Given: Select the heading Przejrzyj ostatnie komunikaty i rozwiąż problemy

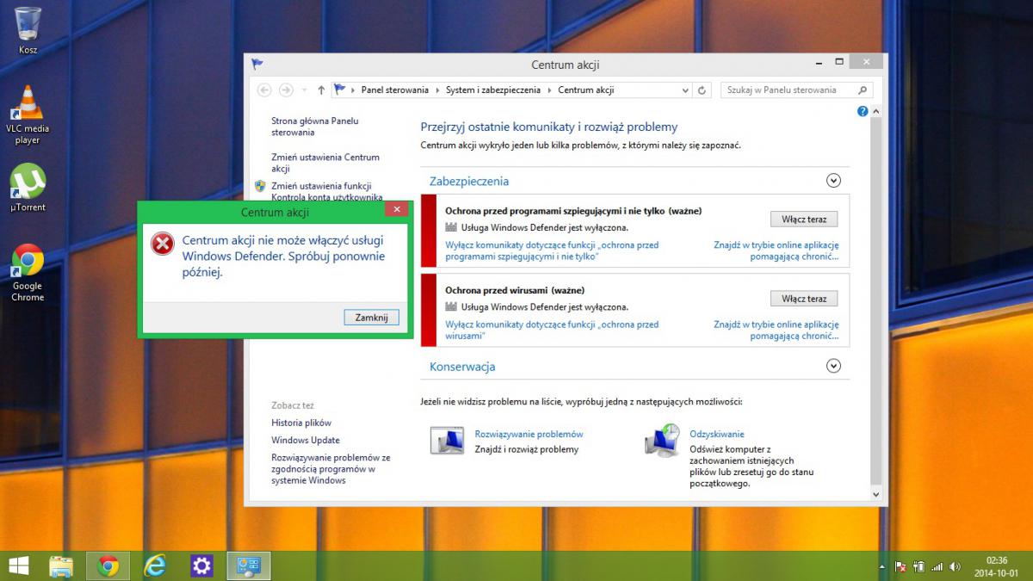Looking at the screenshot, I should 549,127.
